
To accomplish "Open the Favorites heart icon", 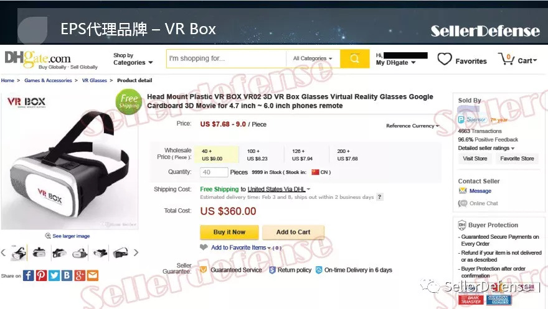I will pyautogui.click(x=445, y=59).
